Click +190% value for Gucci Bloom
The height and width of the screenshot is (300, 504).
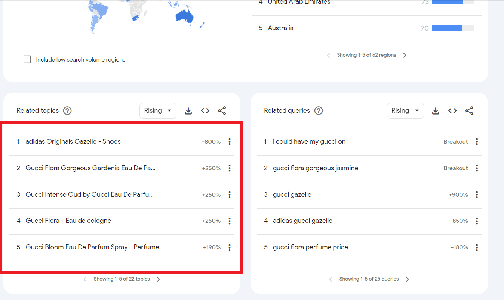point(212,247)
